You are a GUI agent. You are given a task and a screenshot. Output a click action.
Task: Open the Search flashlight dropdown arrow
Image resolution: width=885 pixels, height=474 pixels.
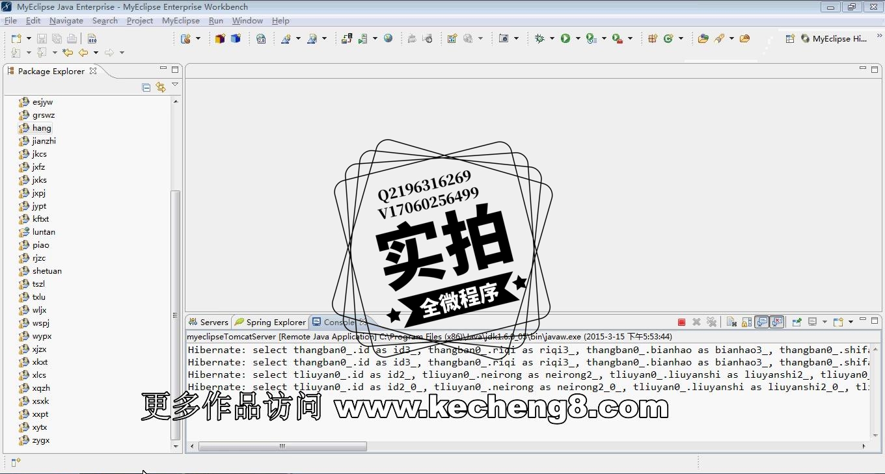pyautogui.click(x=731, y=38)
